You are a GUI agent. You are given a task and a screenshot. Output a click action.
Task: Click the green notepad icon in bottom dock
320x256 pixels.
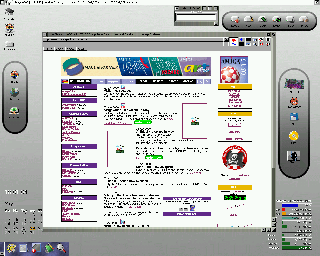tap(49, 248)
